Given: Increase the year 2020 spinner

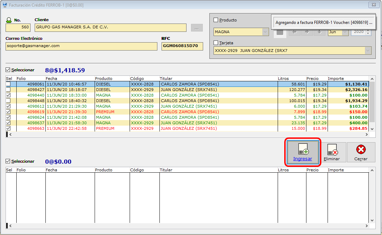Looking at the screenshot, I should pyautogui.click(x=368, y=30).
